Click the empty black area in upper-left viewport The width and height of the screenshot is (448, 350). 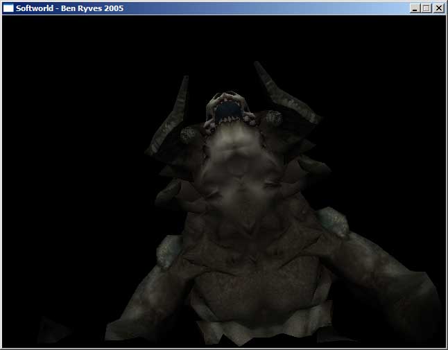point(69,69)
